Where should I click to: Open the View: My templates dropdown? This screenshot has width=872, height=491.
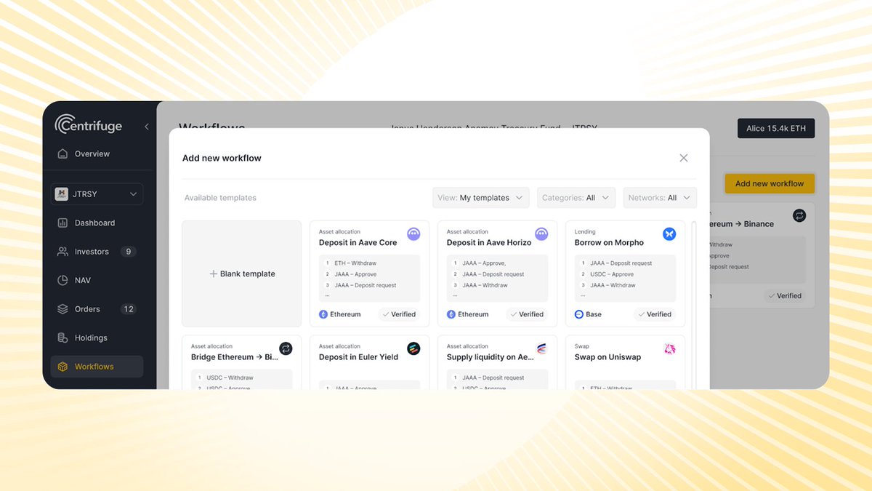[x=481, y=198]
